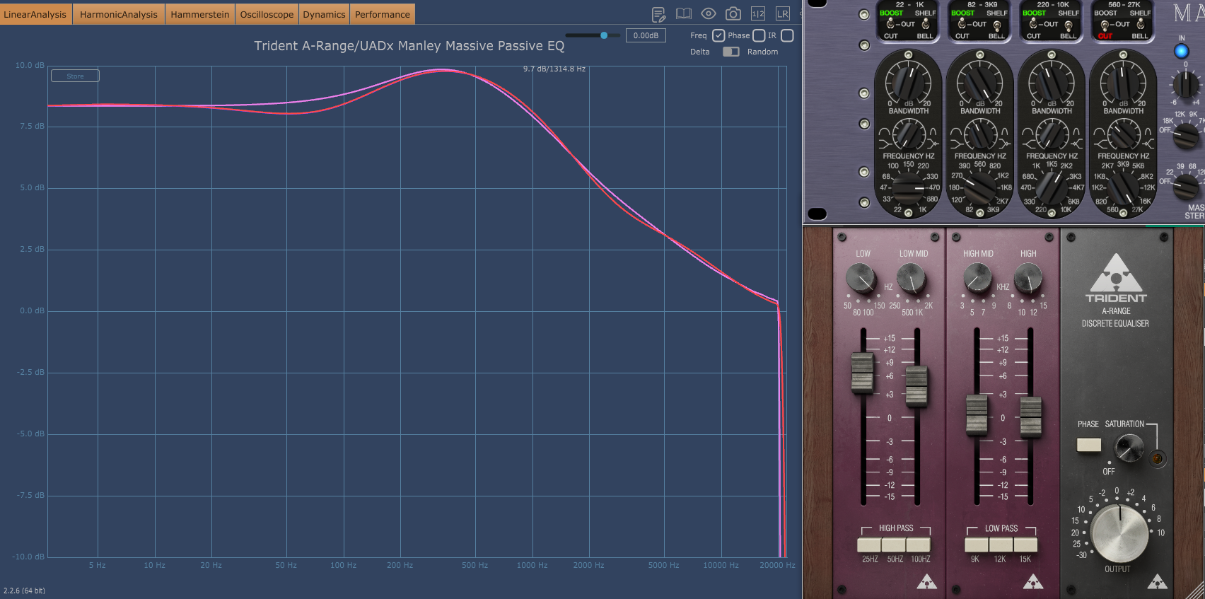This screenshot has height=599, width=1205.
Task: Click the Trident LOW MID band fader
Action: (916, 386)
